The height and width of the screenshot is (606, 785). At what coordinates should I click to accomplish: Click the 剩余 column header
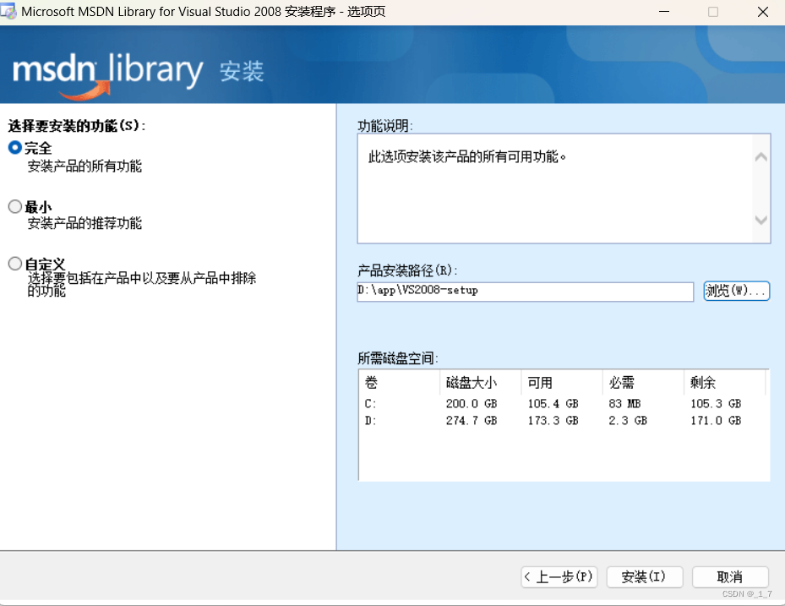tap(724, 383)
